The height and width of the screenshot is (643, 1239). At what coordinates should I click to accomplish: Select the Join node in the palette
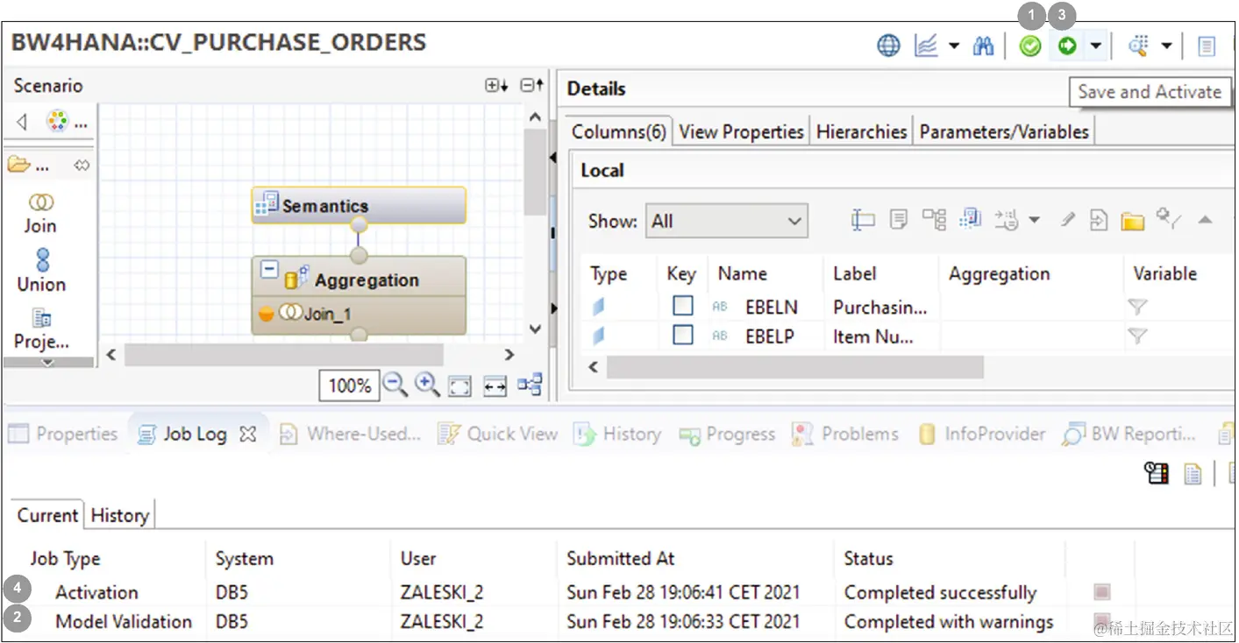[x=41, y=213]
